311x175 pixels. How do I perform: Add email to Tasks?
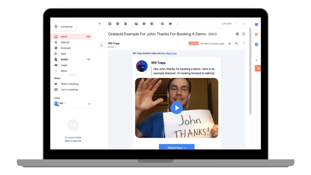[152, 24]
